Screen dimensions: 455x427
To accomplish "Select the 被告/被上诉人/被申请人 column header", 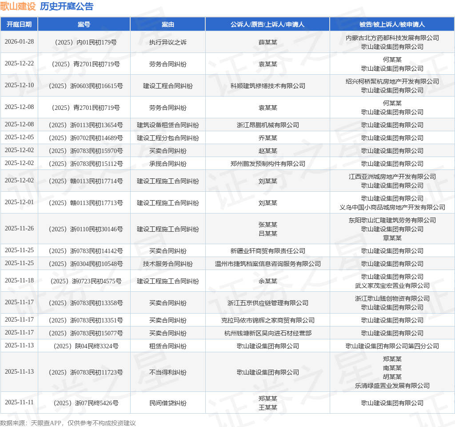I will [x=392, y=24].
